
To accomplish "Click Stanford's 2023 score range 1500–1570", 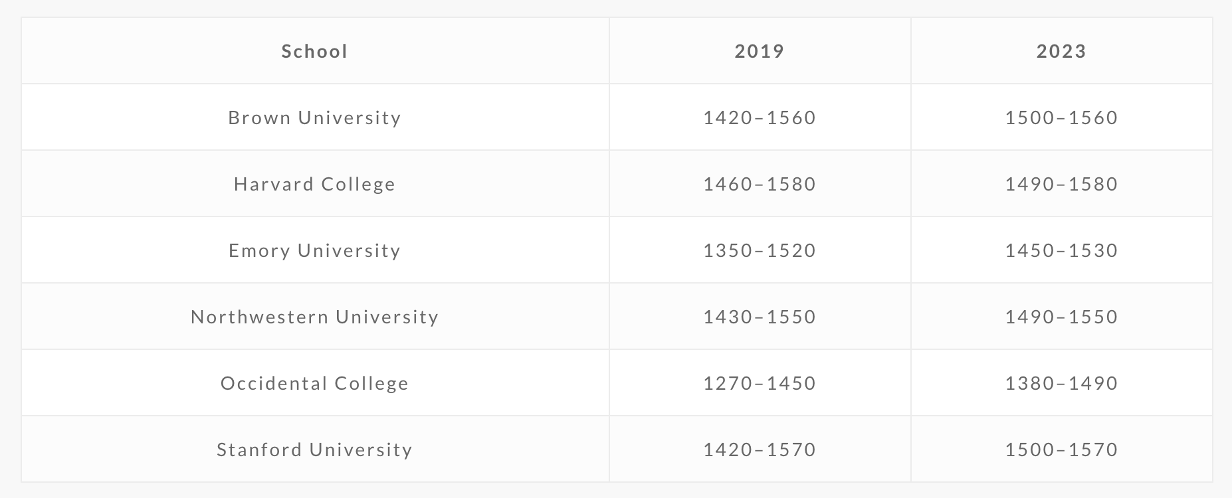I will (x=1061, y=450).
